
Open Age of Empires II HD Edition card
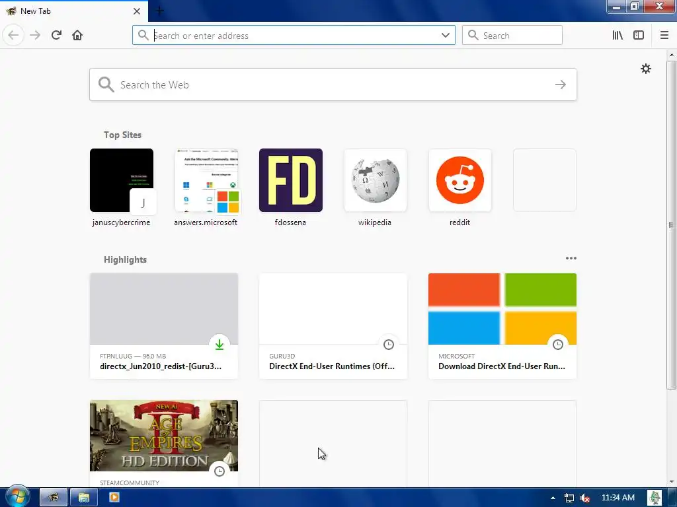click(x=164, y=443)
